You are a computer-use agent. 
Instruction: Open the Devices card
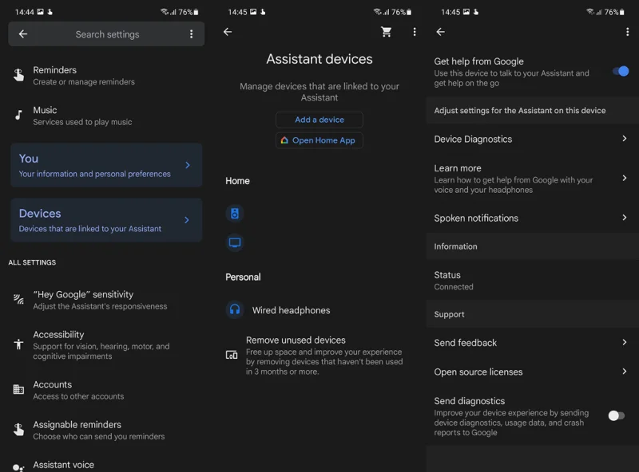click(106, 220)
